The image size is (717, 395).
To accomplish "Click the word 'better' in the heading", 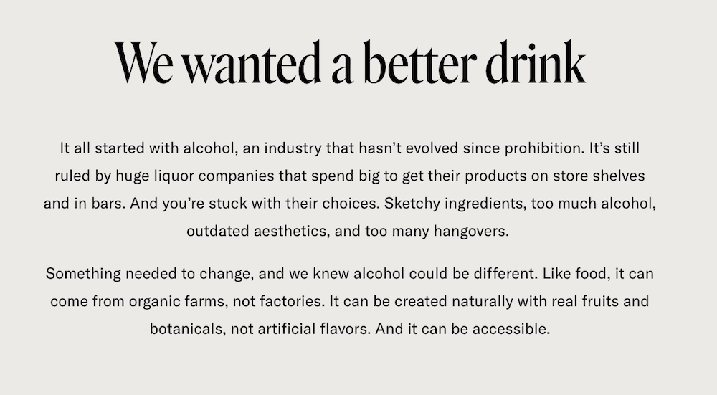I will tap(420, 62).
